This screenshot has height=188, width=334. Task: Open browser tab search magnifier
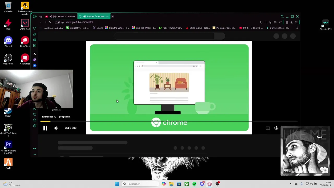coord(282,16)
